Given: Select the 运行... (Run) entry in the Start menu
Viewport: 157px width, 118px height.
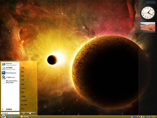Looking at the screenshot, I should click(23, 109).
